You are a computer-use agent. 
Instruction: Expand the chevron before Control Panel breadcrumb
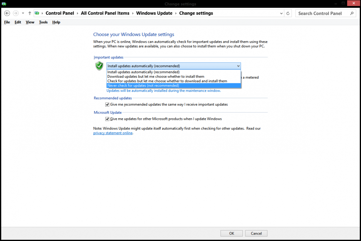(43, 13)
